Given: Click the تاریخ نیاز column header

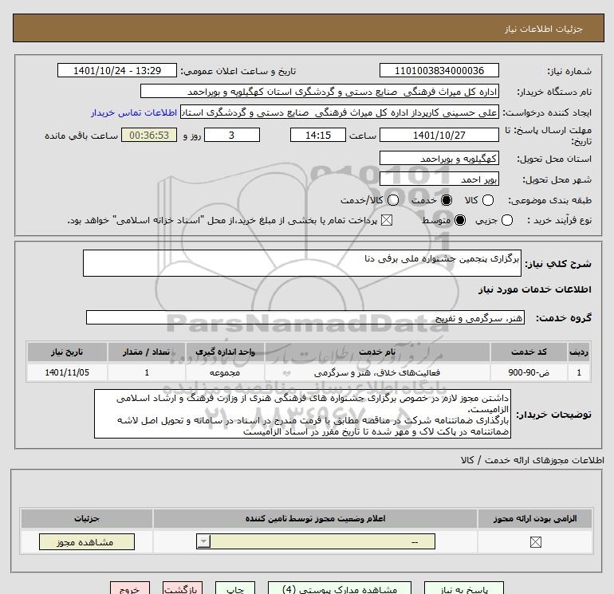Looking at the screenshot, I should pos(67,352).
